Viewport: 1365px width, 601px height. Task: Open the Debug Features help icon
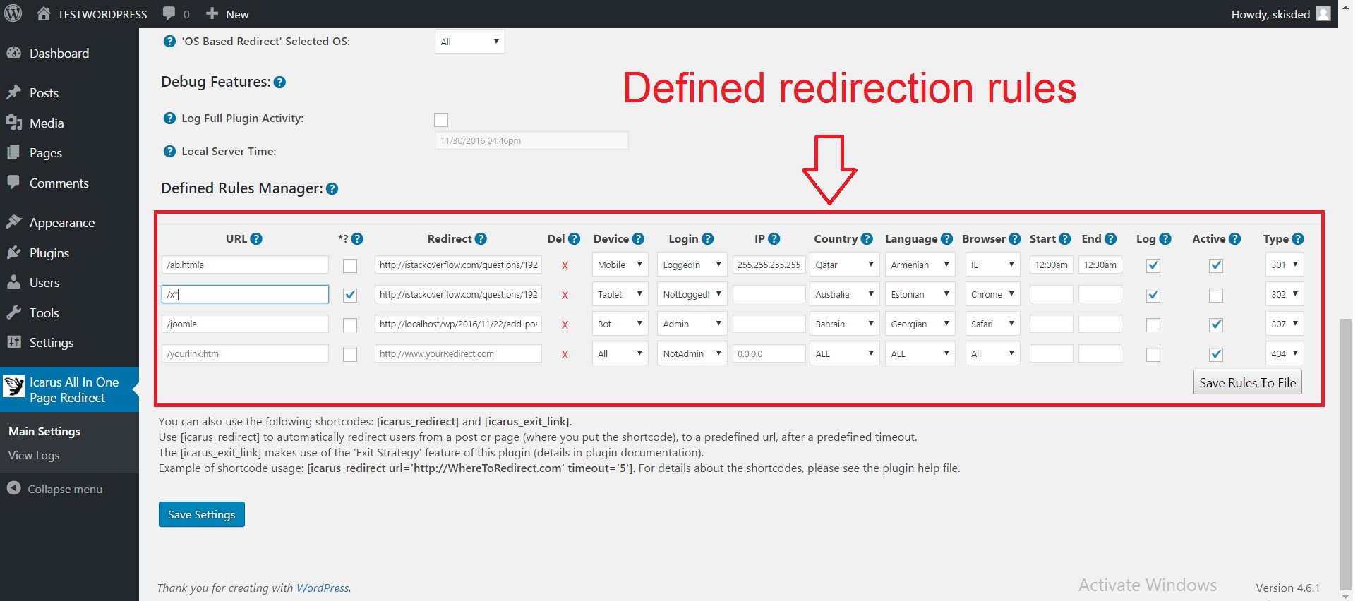(279, 83)
